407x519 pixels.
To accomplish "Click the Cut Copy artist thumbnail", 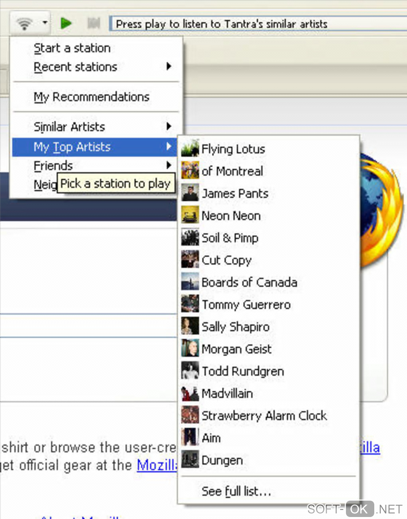I will click(x=190, y=259).
